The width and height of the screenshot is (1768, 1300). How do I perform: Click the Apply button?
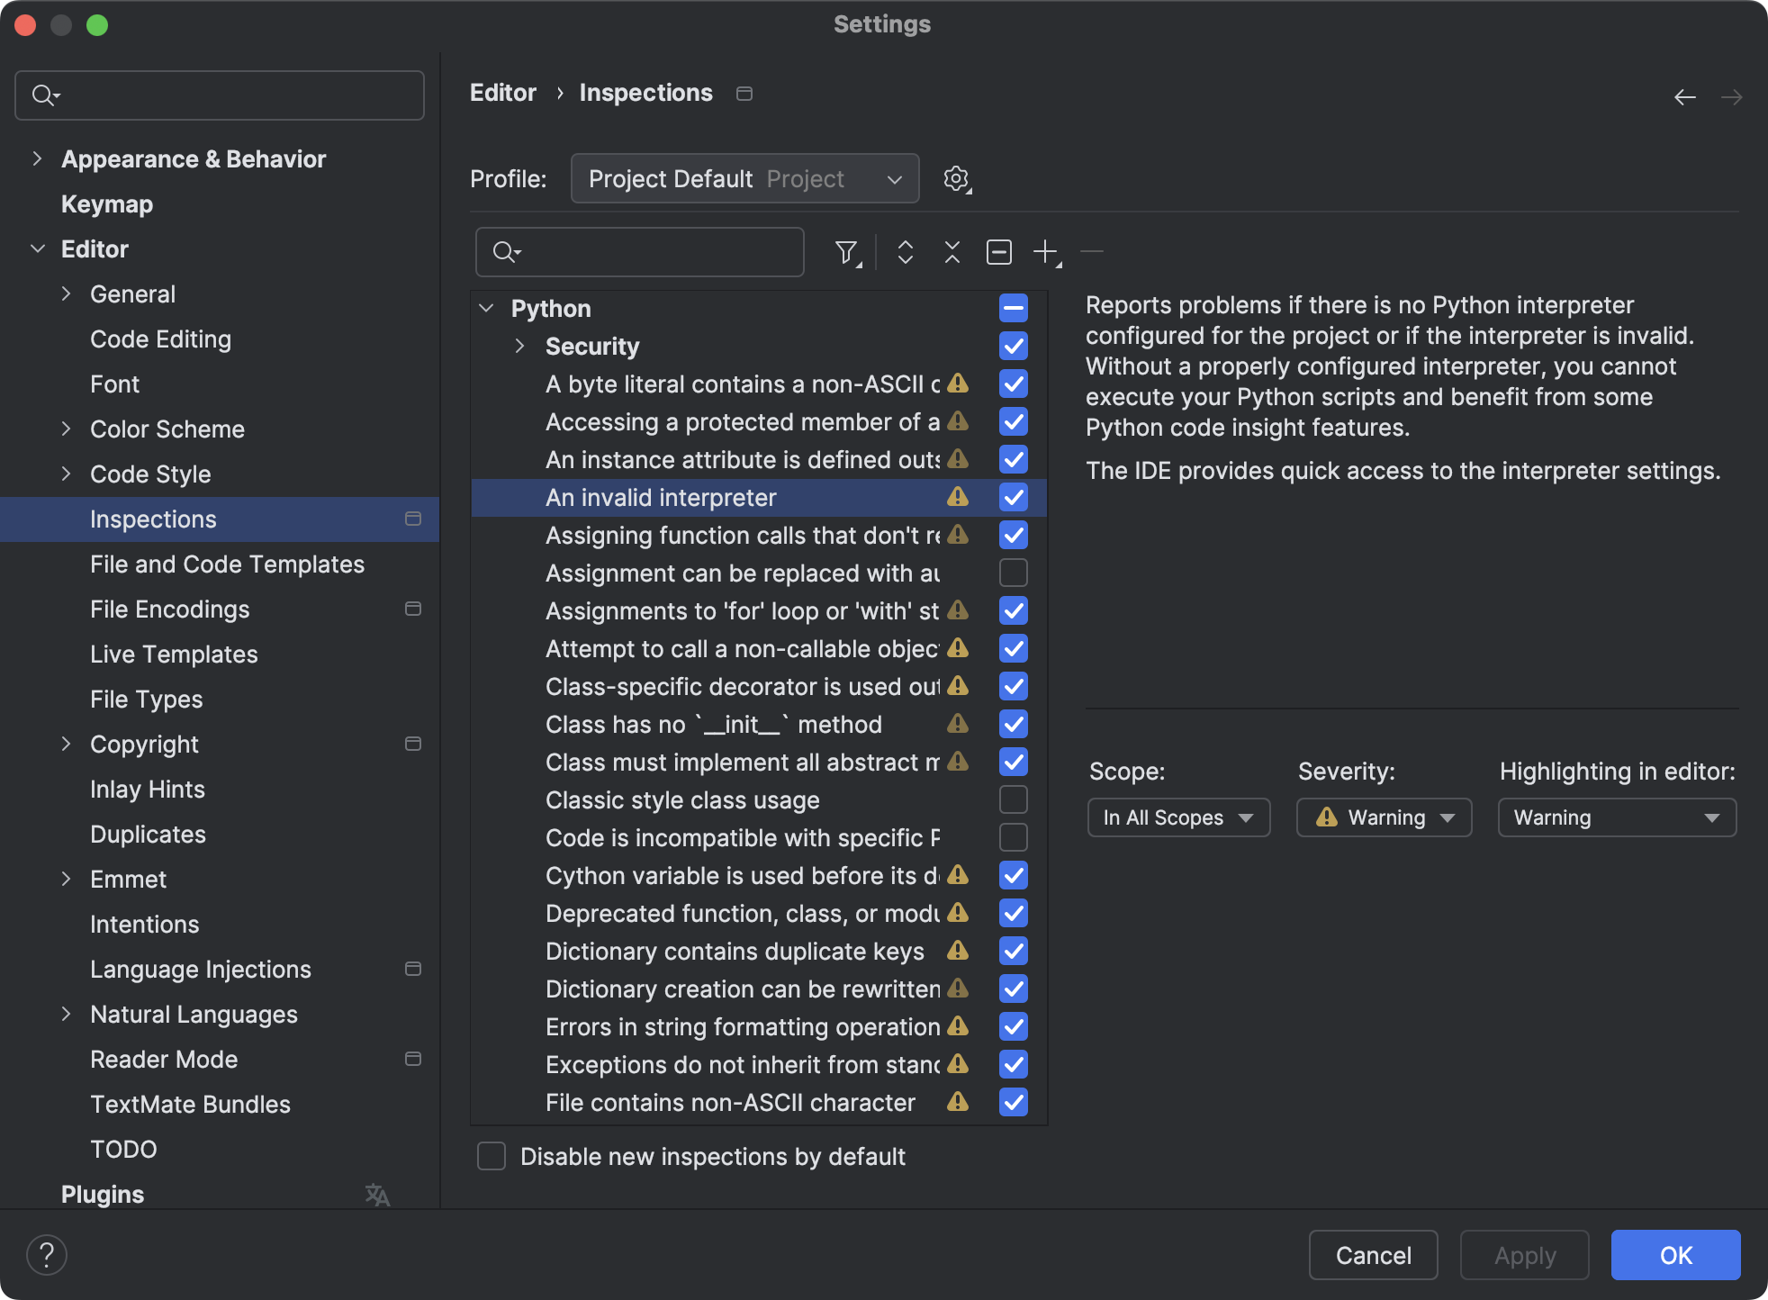(x=1525, y=1255)
